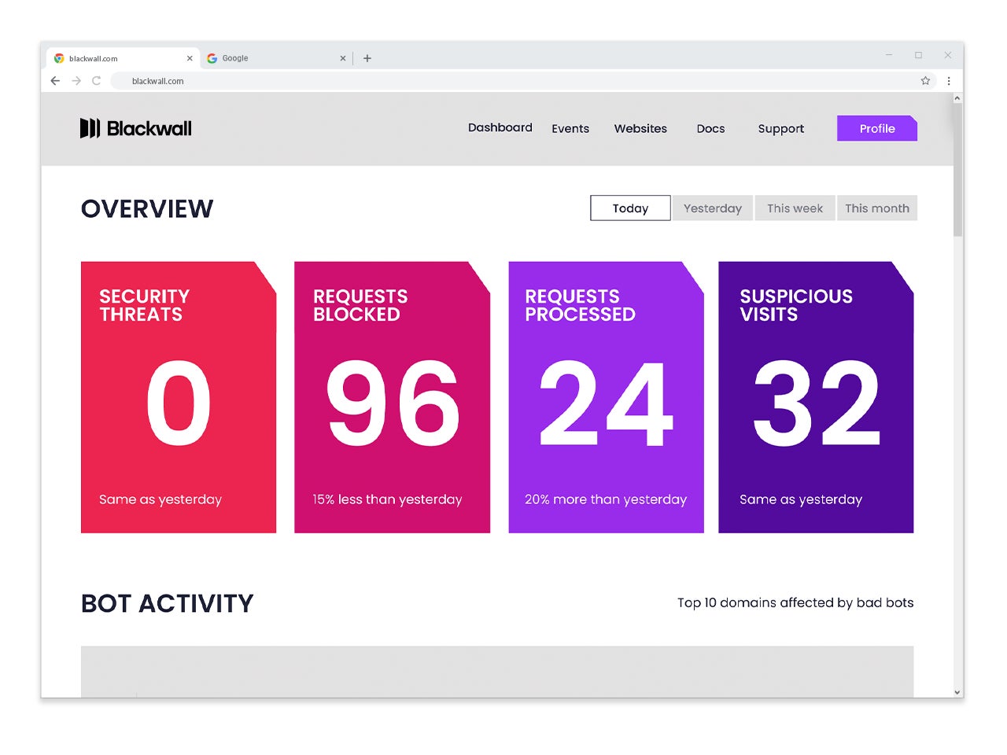Click the '20% more than yesterday' text

click(x=606, y=499)
